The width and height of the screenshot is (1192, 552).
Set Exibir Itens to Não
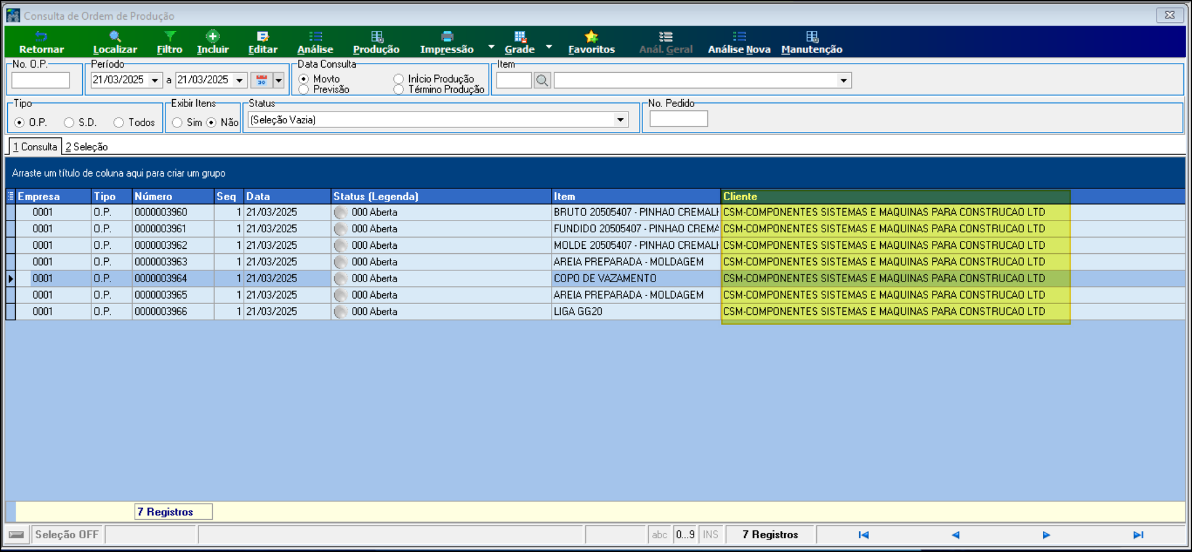[x=211, y=123]
